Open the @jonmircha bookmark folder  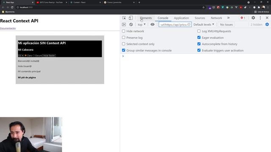(x=8, y=12)
